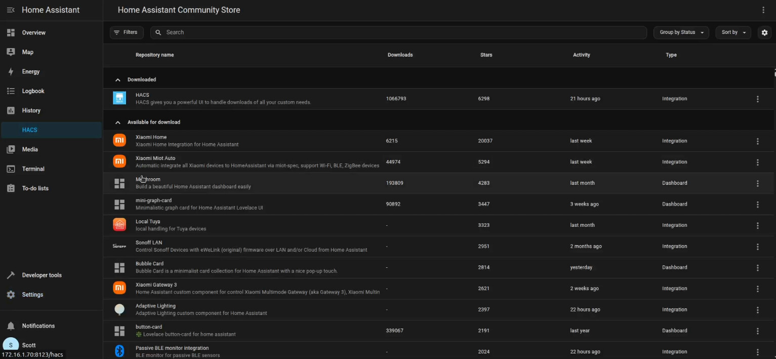Sort by the Repository name column header
776x359 pixels.
154,55
